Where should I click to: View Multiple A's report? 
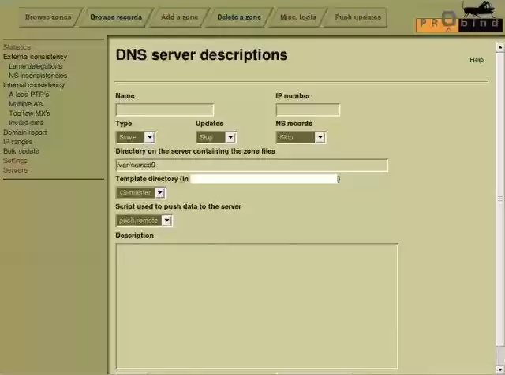pos(26,104)
